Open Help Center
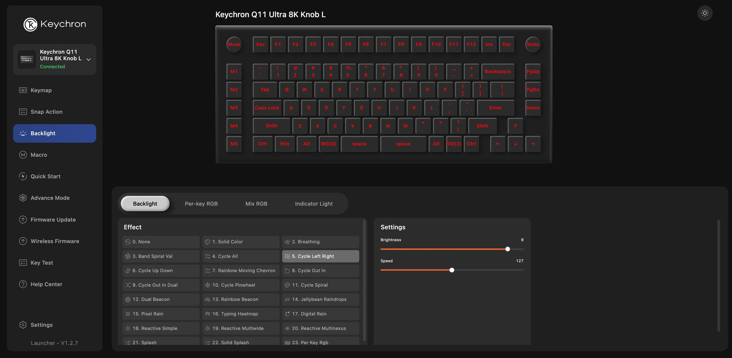 tap(54, 284)
